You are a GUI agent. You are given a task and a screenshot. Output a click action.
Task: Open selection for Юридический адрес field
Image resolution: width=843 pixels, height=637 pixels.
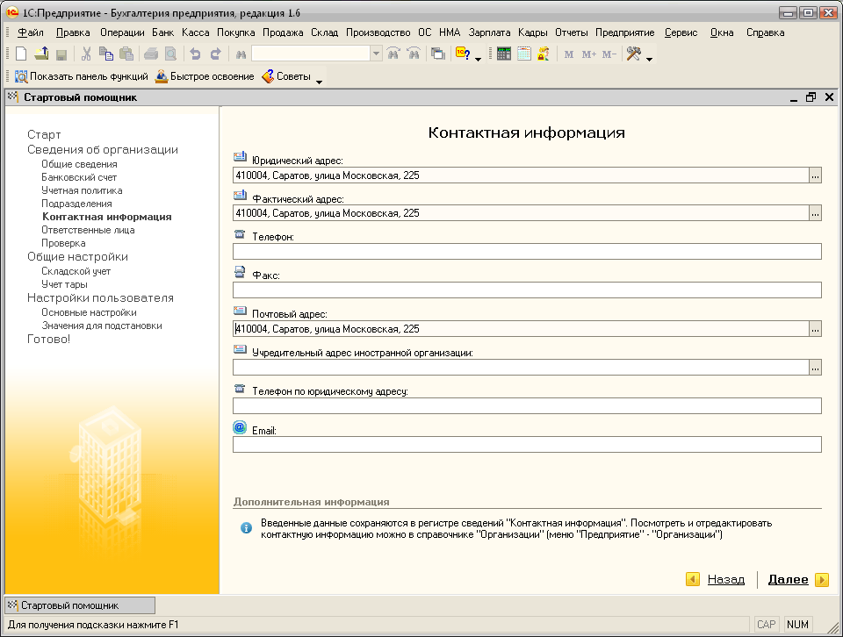pyautogui.click(x=815, y=175)
